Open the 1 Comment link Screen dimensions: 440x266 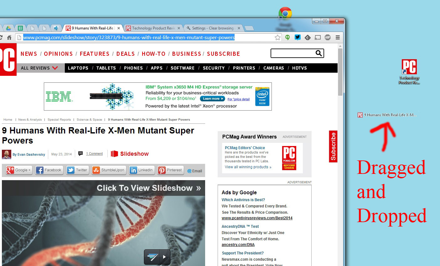click(x=94, y=154)
